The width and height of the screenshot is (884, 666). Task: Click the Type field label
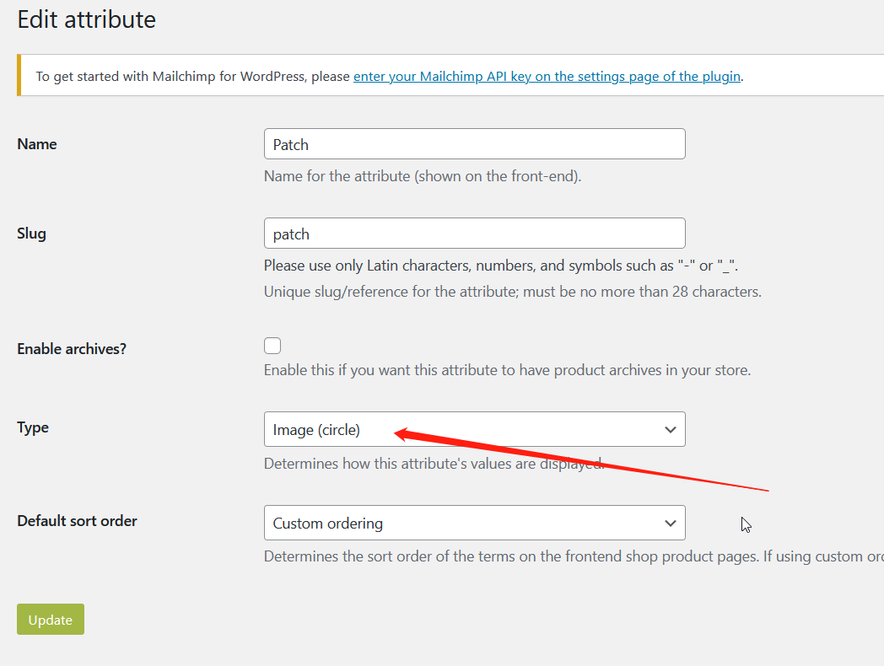(x=33, y=427)
